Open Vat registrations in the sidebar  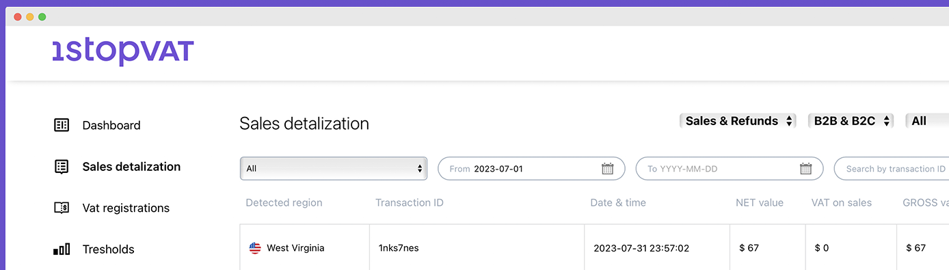click(x=126, y=208)
